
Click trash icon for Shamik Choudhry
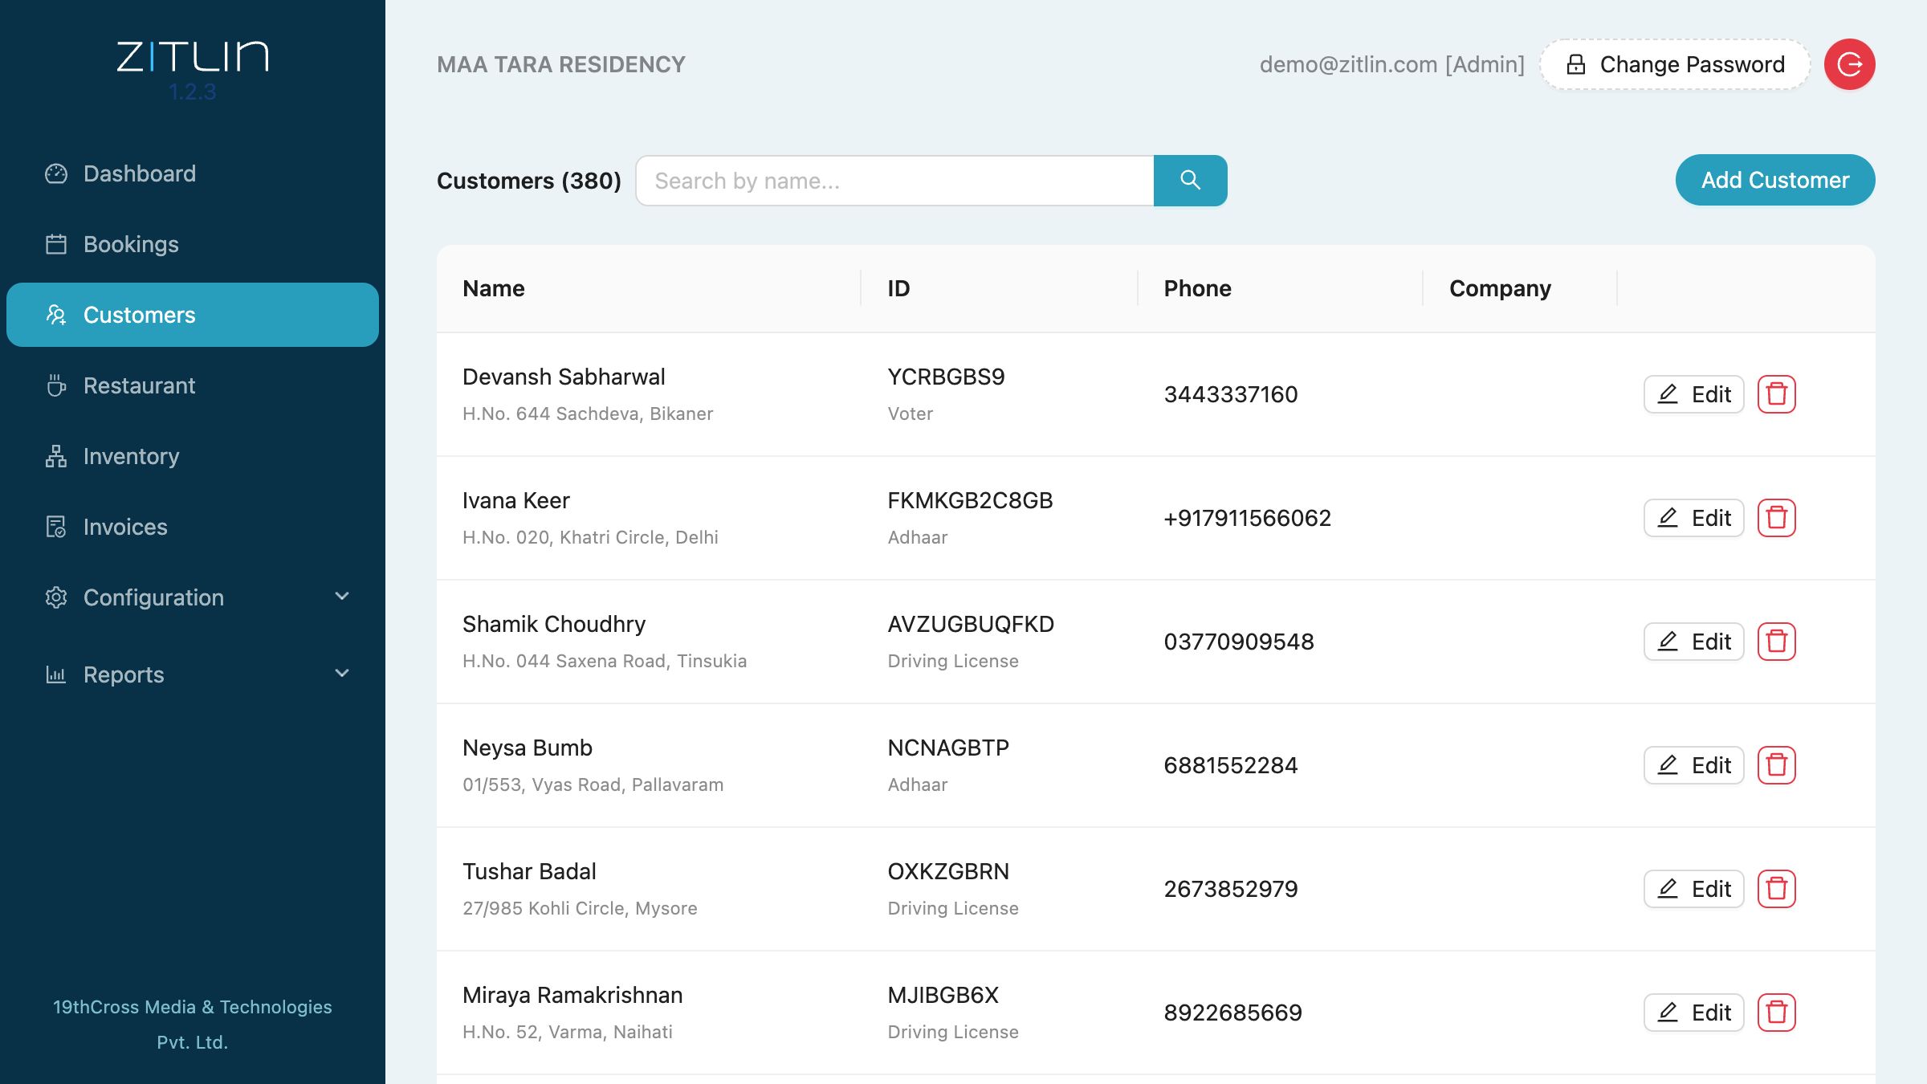(1776, 642)
